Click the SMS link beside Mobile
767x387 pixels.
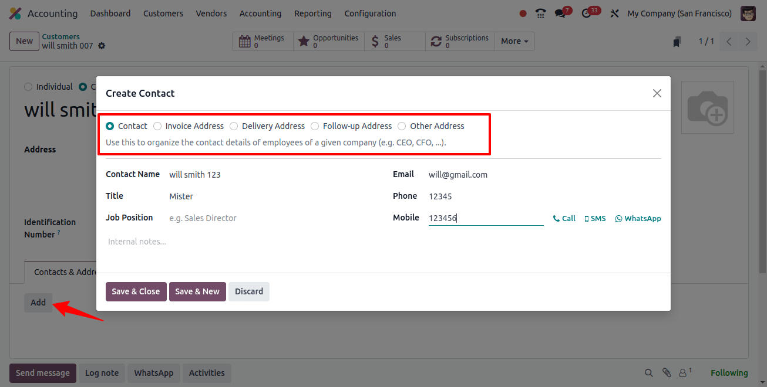click(595, 218)
